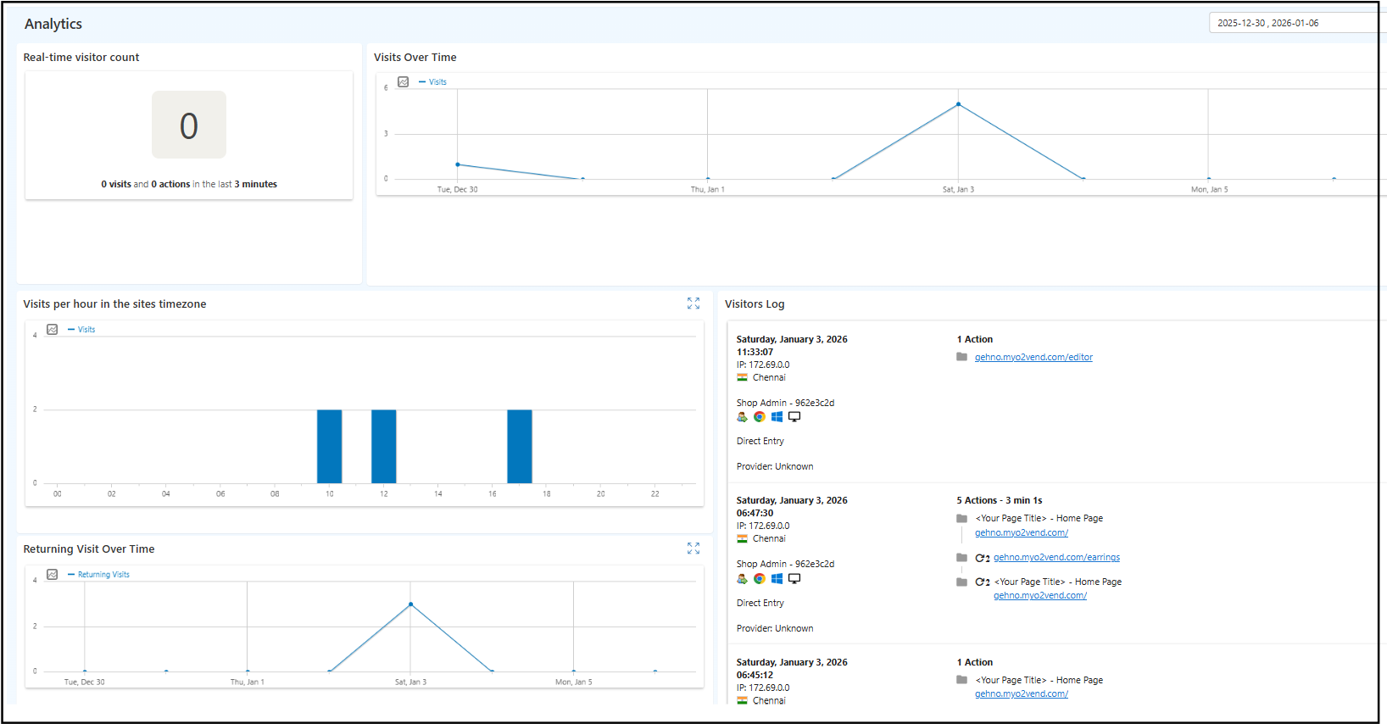Open first home page link in the 06:47:30 visit
Viewport: 1387px width, 724px height.
tap(1022, 533)
